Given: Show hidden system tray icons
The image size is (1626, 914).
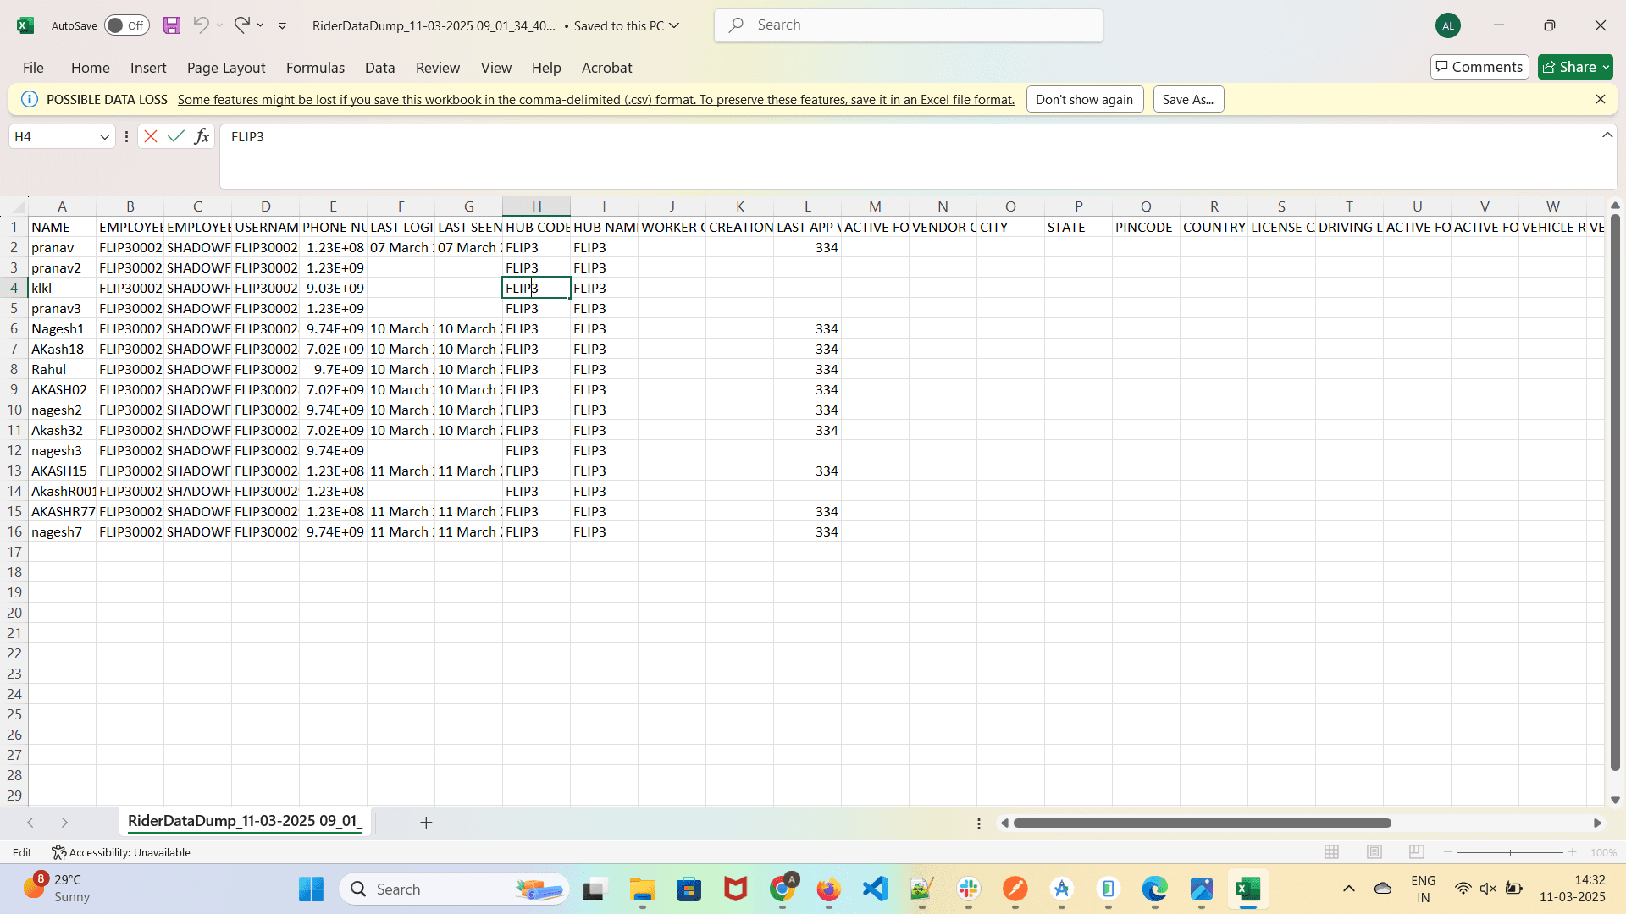Looking at the screenshot, I should [1349, 889].
